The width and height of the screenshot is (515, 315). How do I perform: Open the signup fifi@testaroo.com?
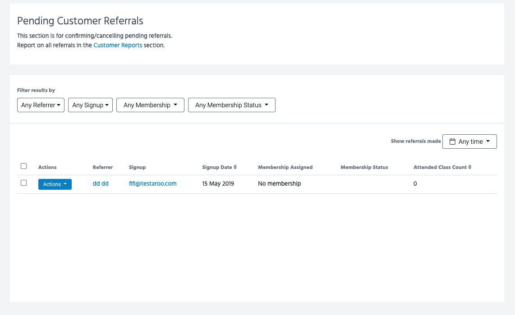[152, 184]
